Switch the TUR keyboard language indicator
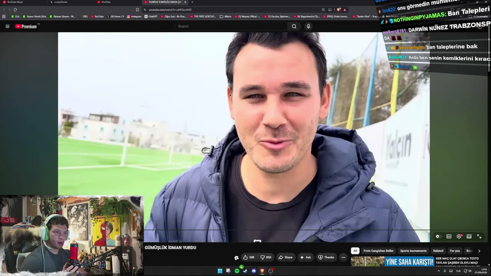The width and height of the screenshot is (491, 276). [x=458, y=271]
